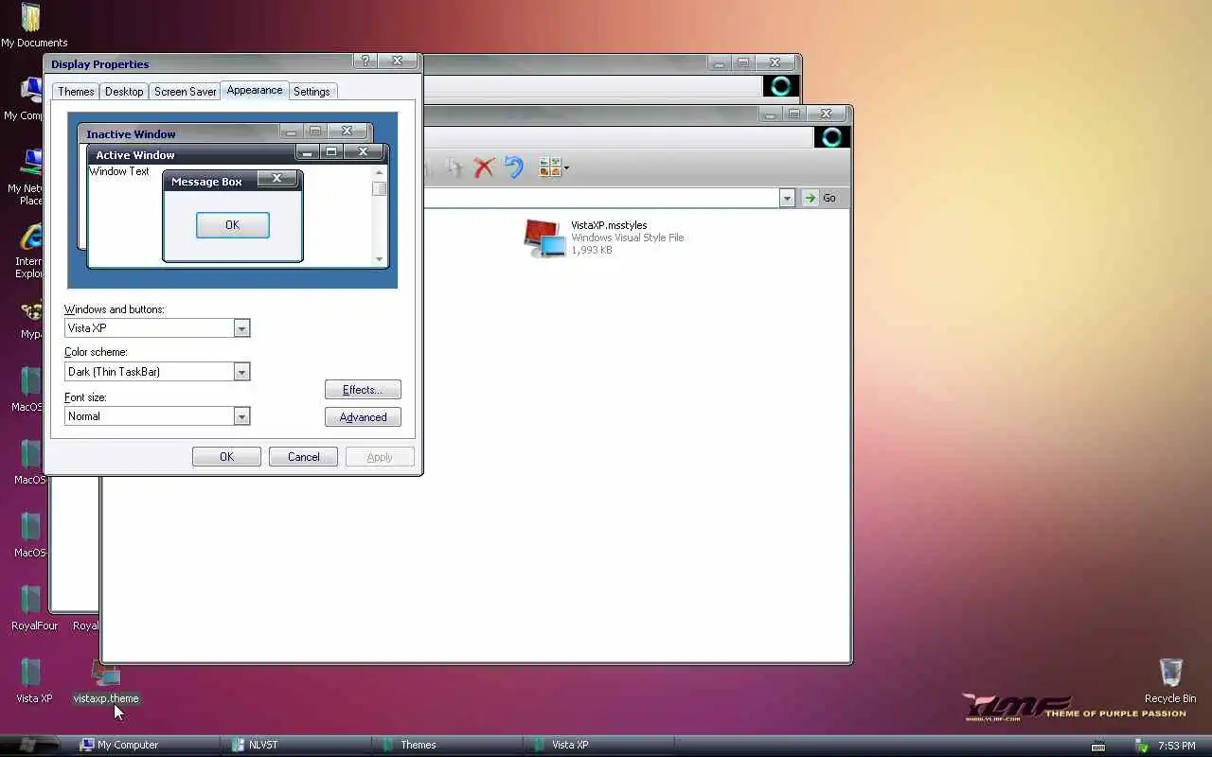Screen dimensions: 1212x757
Task: Switch to Vista XP taskbar button
Action: (597, 745)
